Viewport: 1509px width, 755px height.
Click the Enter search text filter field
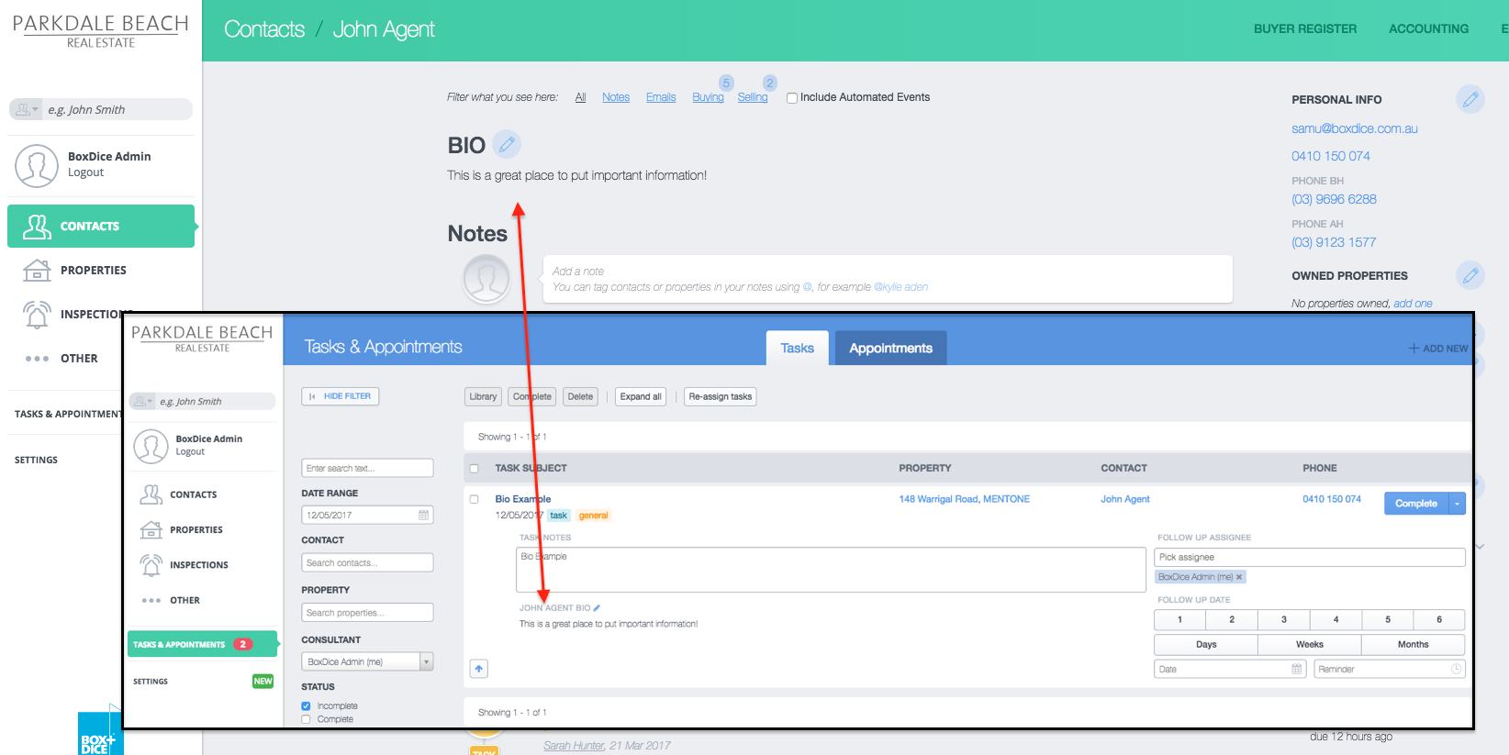[367, 469]
